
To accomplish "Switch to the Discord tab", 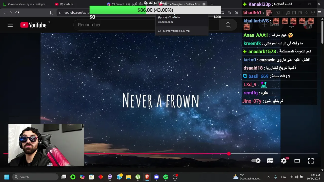I will pos(130,4).
